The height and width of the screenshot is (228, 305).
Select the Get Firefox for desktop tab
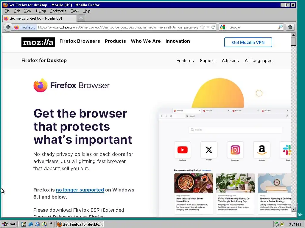coord(40,18)
